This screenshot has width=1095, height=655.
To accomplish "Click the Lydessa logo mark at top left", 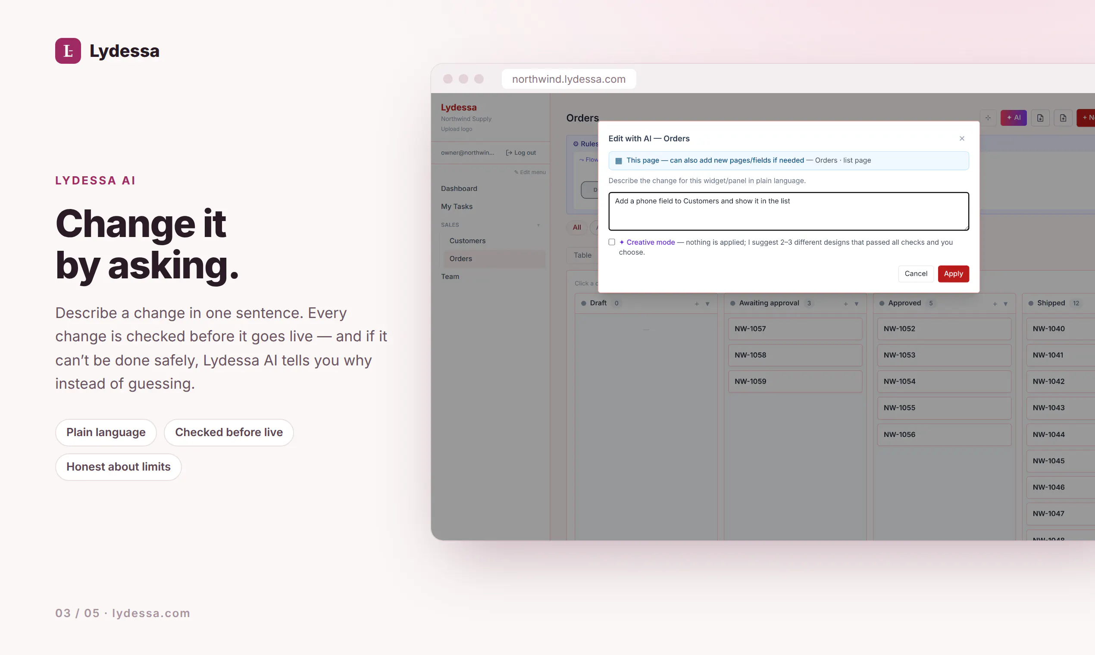I will point(68,51).
